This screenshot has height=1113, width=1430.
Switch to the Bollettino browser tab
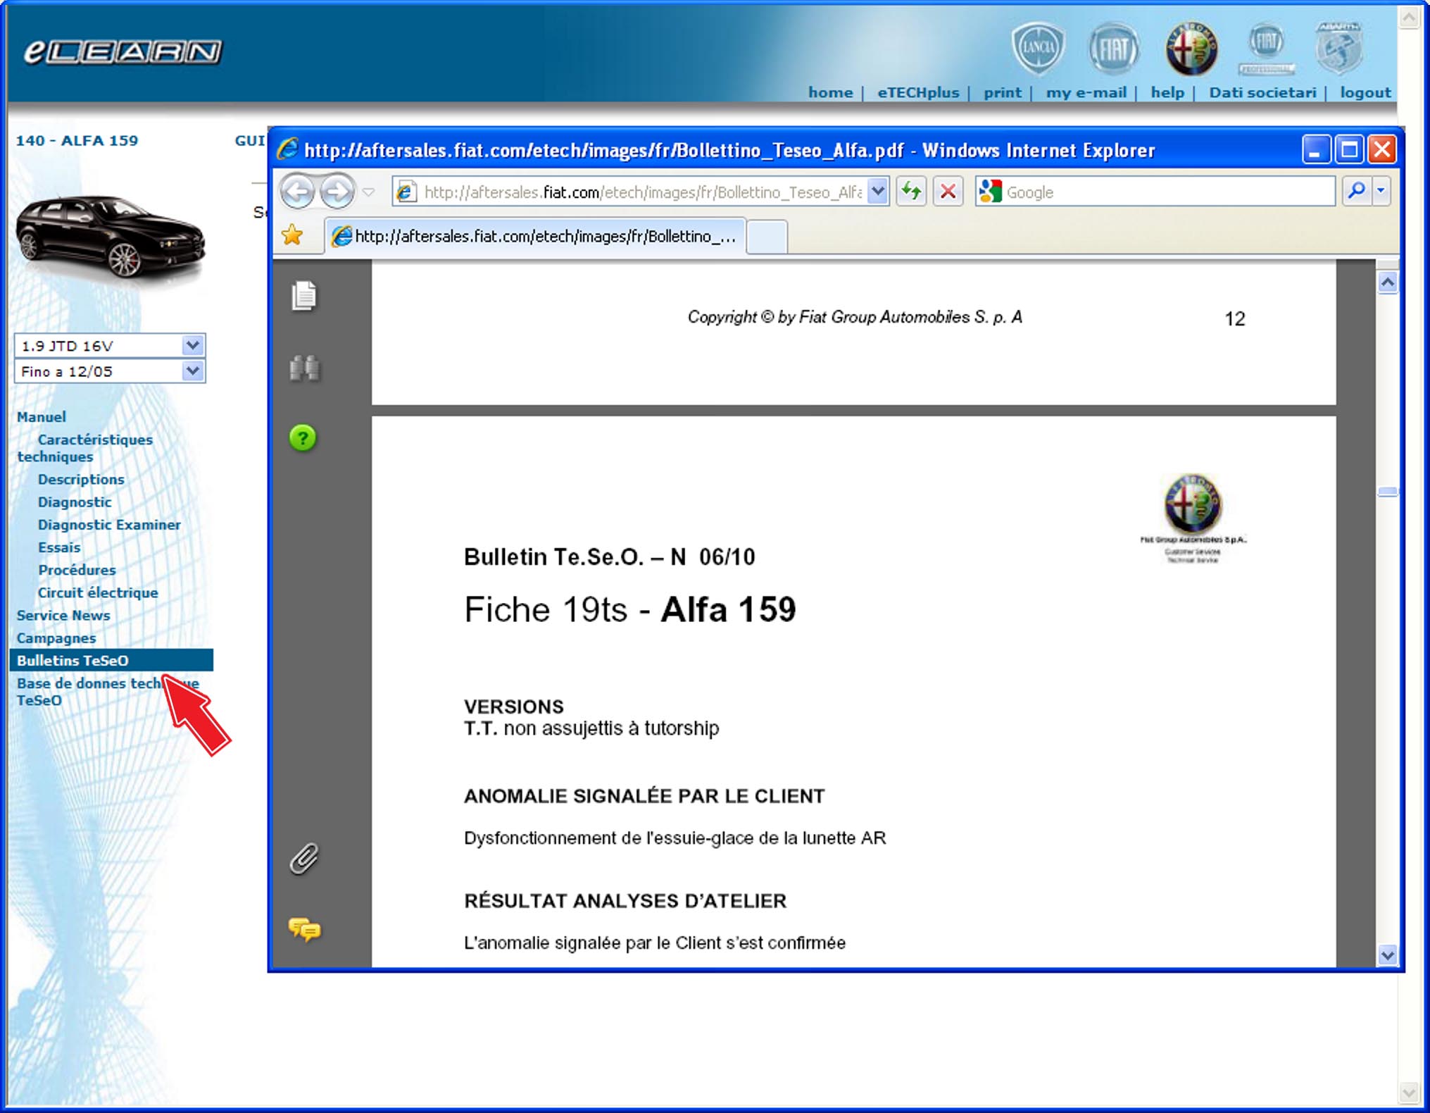(x=533, y=236)
